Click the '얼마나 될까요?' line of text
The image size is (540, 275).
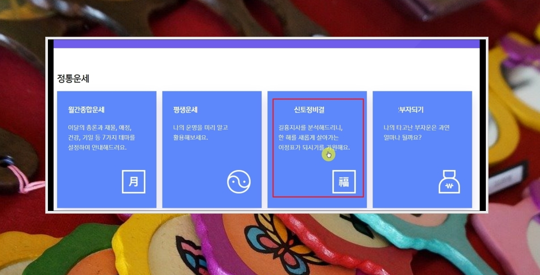[x=403, y=137]
